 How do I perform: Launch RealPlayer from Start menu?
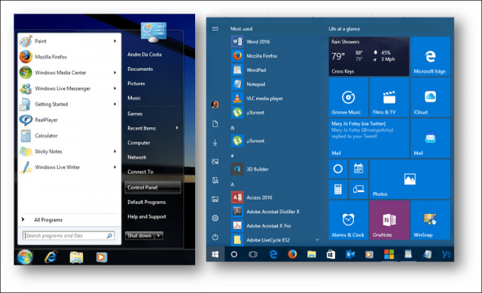coord(69,120)
